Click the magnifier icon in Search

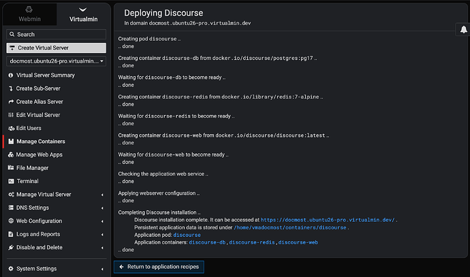click(x=12, y=35)
